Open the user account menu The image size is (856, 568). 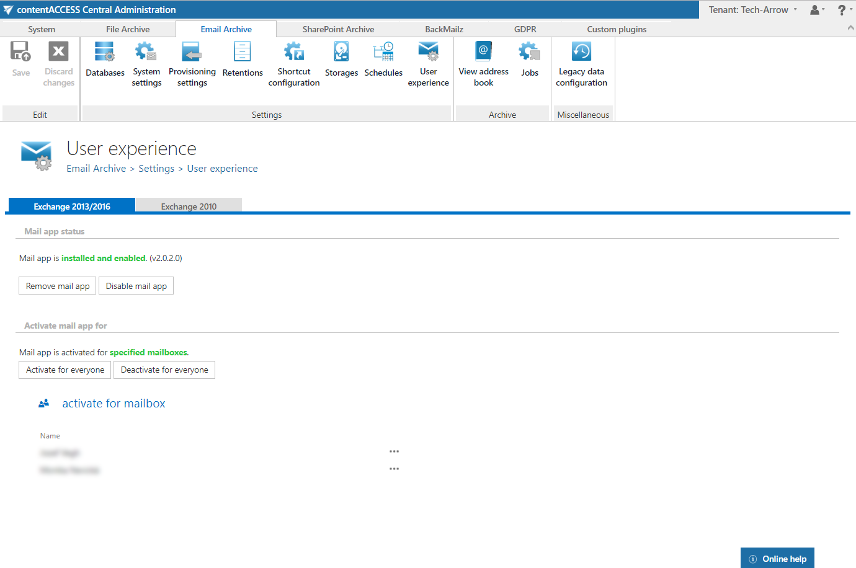pos(817,9)
